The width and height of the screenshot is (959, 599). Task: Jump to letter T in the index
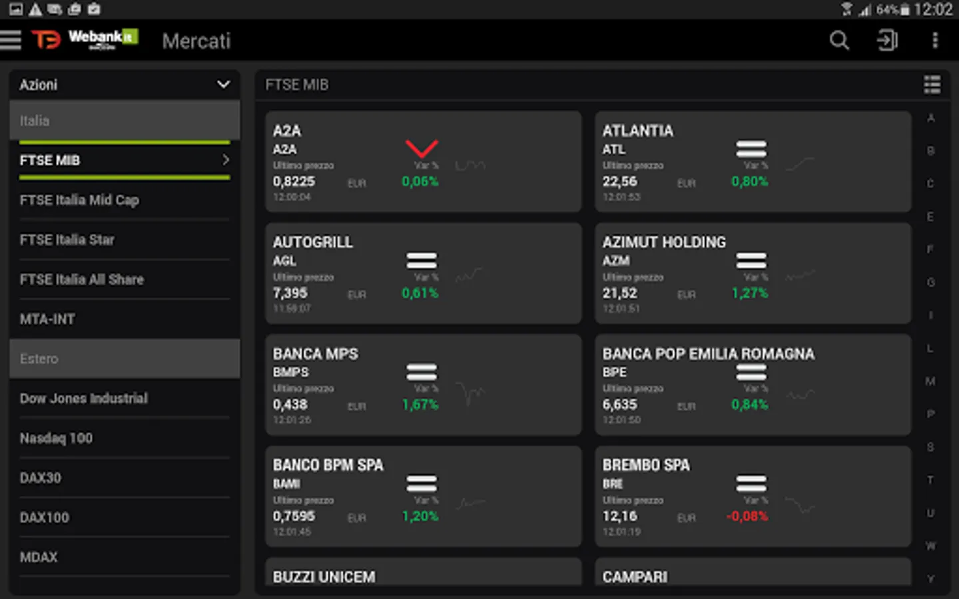tap(930, 480)
